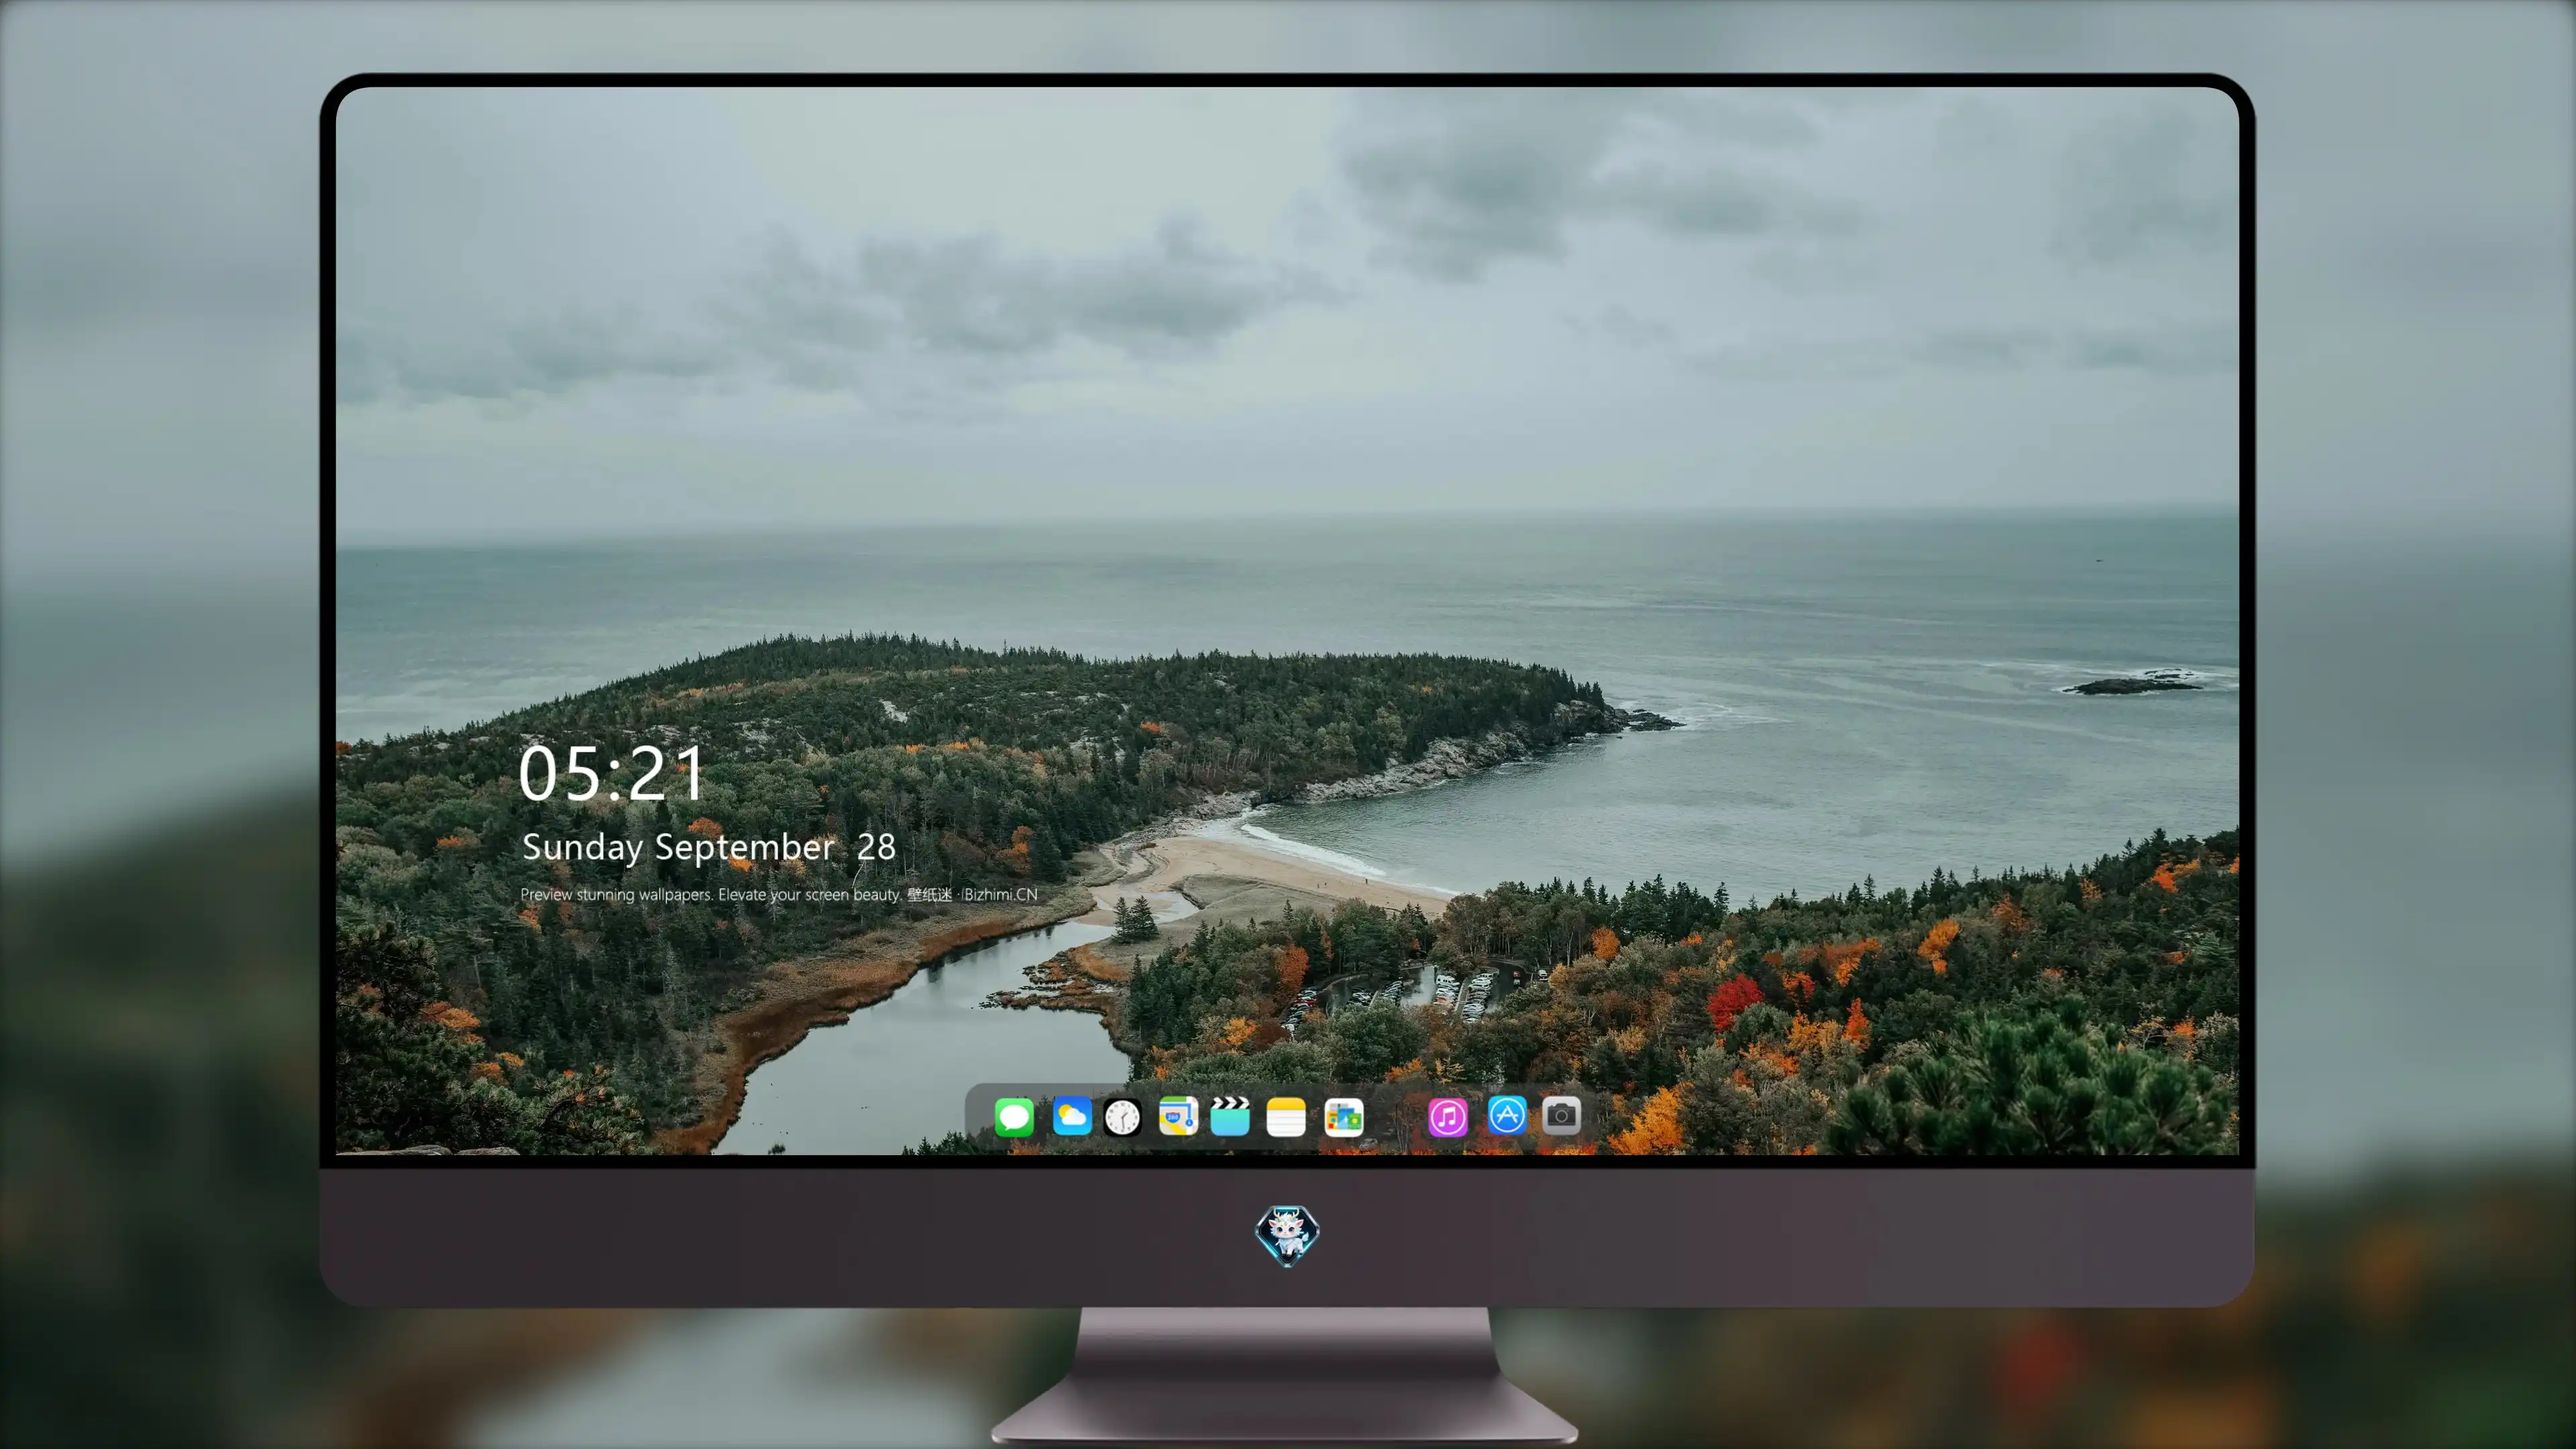Open the Camera app in the dock
This screenshot has width=2576, height=1449.
pyautogui.click(x=1561, y=1115)
